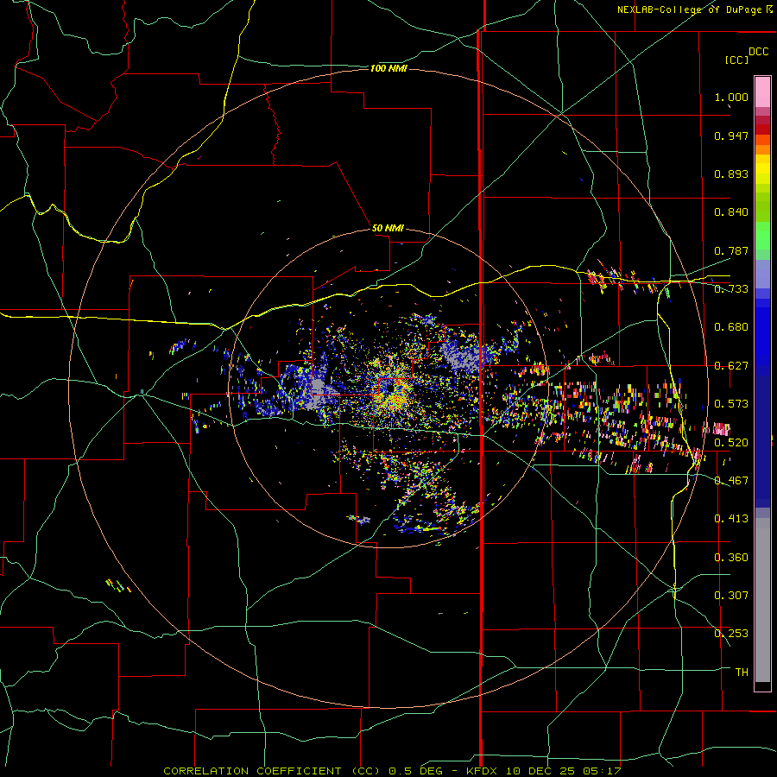
Task: Click the 0.947 color scale value
Action: click(731, 136)
